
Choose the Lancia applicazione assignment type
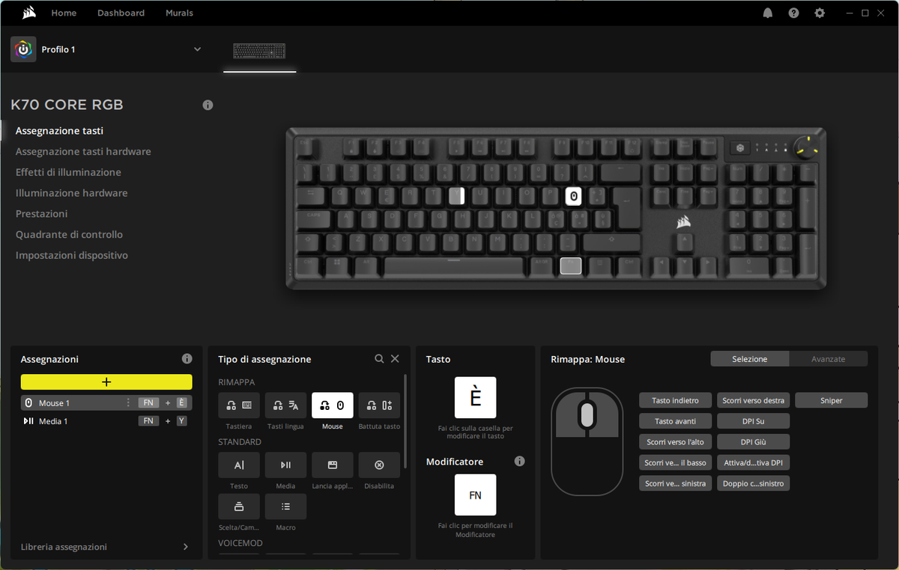click(333, 465)
